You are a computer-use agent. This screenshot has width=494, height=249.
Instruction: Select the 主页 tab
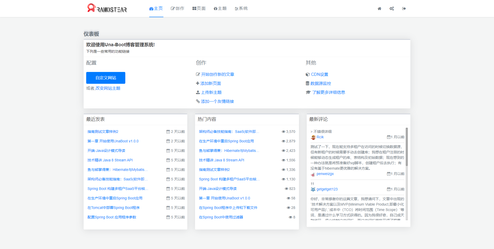pyautogui.click(x=156, y=8)
